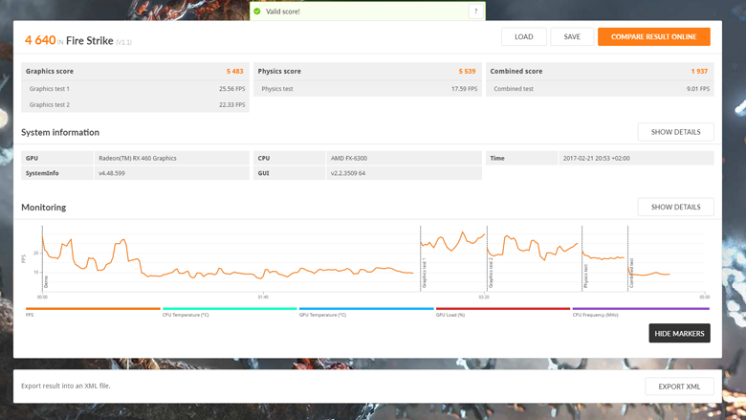Click the Physics test marker on graph
This screenshot has width=746, height=420.
pyautogui.click(x=585, y=276)
